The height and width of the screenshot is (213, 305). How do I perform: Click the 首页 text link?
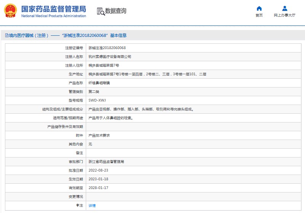[259, 15]
